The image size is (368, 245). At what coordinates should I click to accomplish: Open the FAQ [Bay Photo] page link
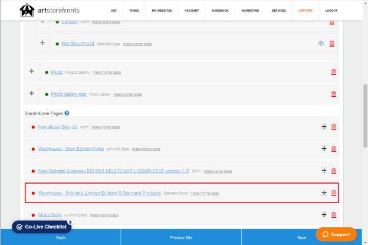[78, 44]
